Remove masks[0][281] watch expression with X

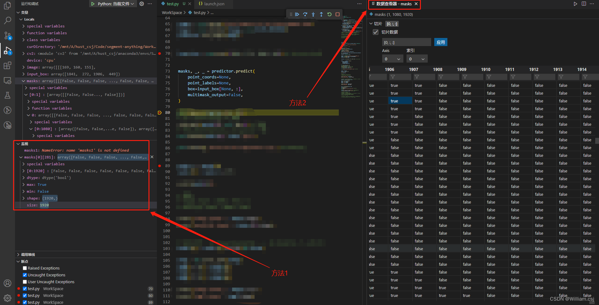(152, 157)
